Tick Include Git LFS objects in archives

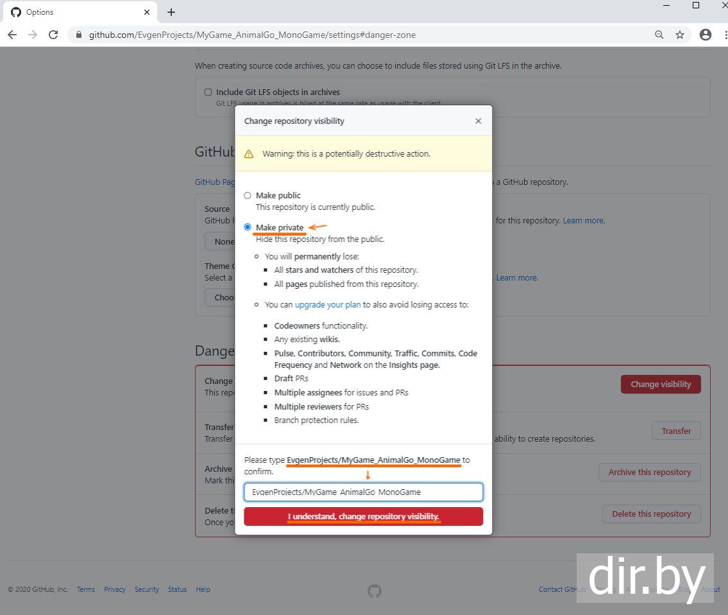[208, 92]
